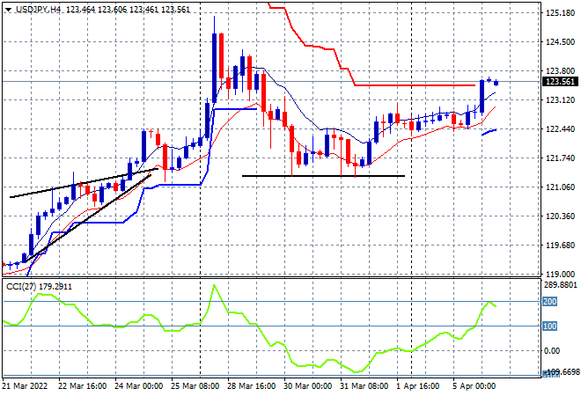581x396 pixels.
Task: Select the 119.680 price axis label
Action: [560, 246]
